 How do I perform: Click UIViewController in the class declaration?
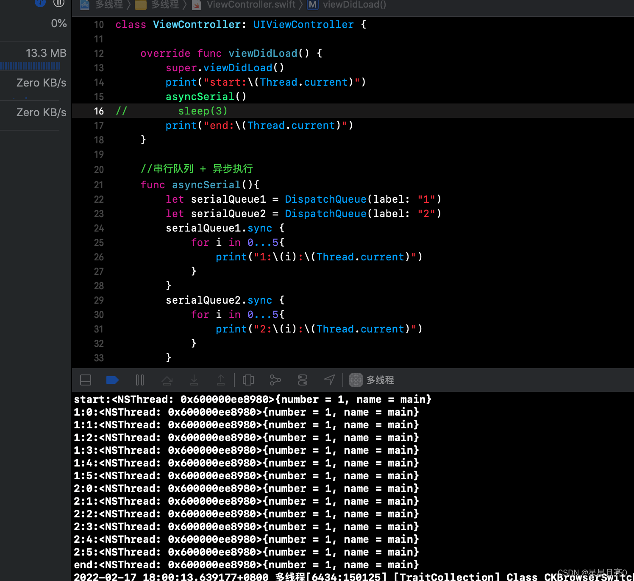[x=303, y=25]
